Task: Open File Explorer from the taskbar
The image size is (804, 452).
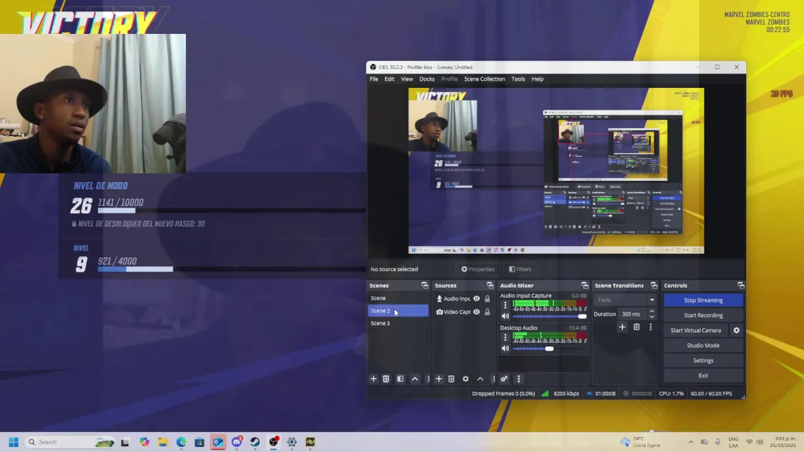Action: pos(163,442)
